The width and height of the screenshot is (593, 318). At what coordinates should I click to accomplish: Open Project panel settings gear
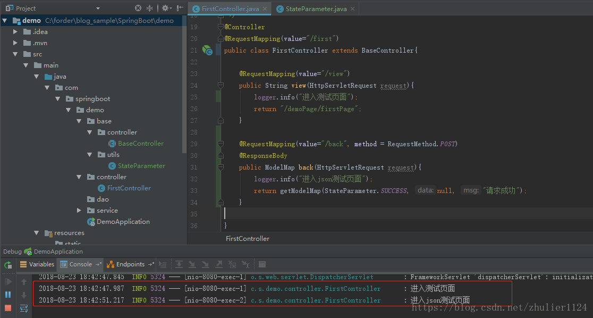pyautogui.click(x=165, y=8)
